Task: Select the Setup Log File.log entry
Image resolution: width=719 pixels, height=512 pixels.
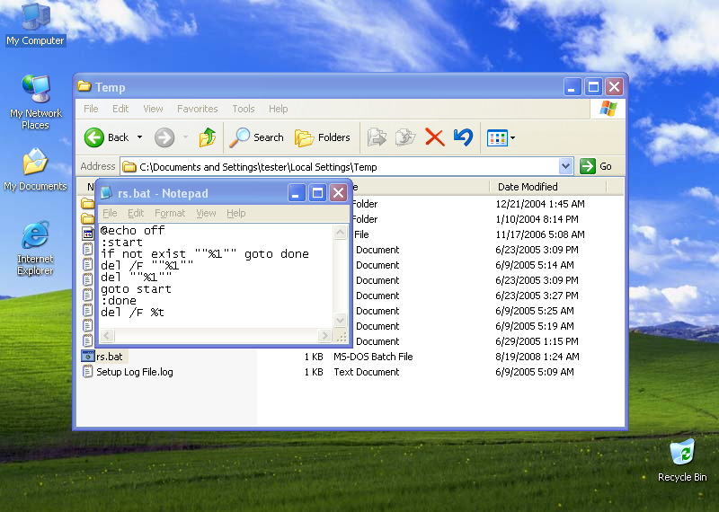Action: (134, 372)
